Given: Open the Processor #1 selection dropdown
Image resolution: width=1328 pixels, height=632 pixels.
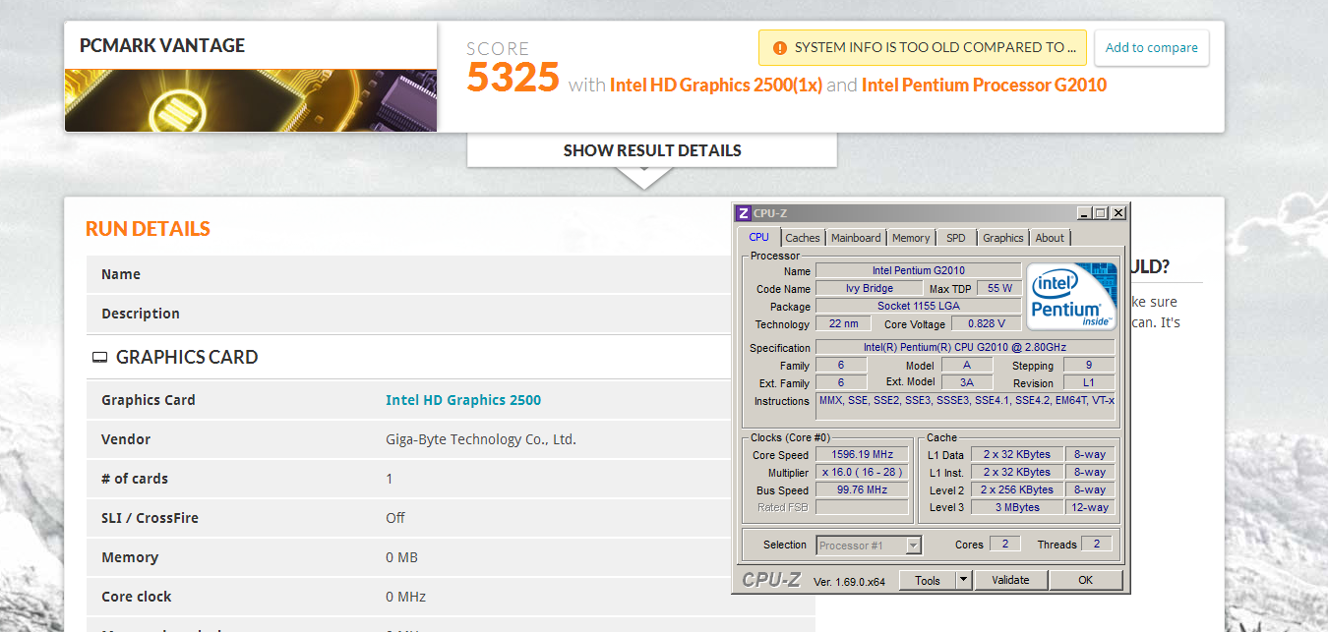Looking at the screenshot, I should pos(914,545).
